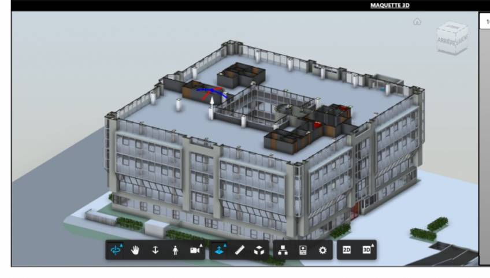Open the MAQUETTE 3D tab
The height and width of the screenshot is (278, 490).
click(x=389, y=5)
